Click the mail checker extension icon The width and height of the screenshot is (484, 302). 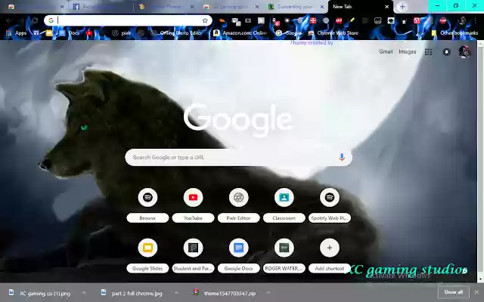click(236, 21)
